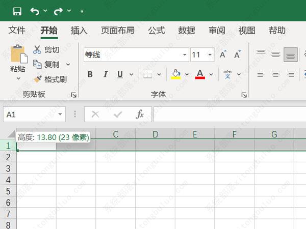Screen dimensions: 306x229
Task: Click the Format Painter (格式刷) brush
Action: pyautogui.click(x=38, y=79)
